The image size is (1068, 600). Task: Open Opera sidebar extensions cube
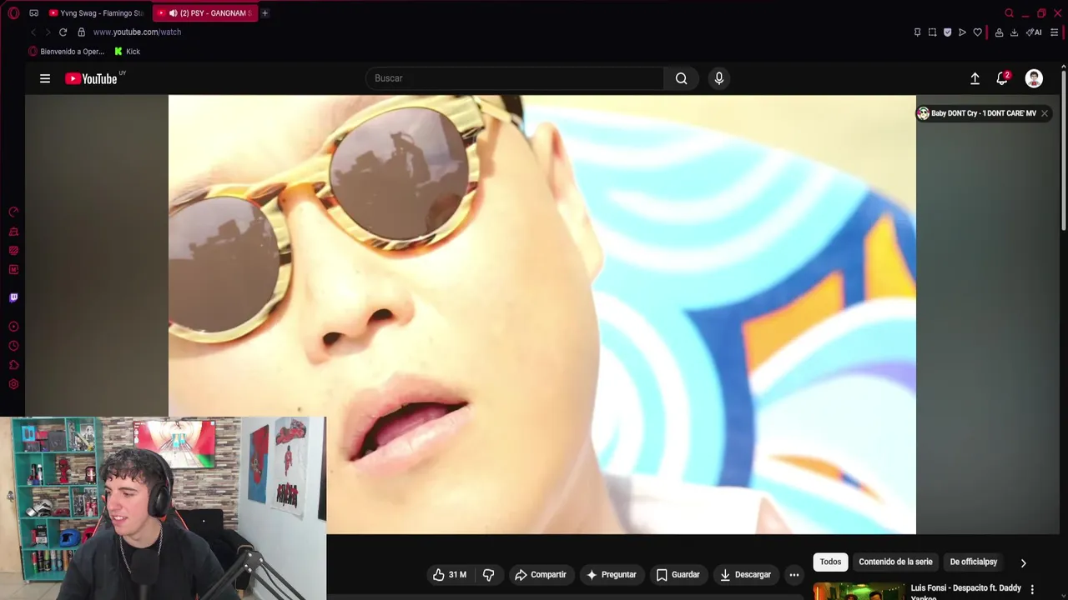click(x=13, y=365)
